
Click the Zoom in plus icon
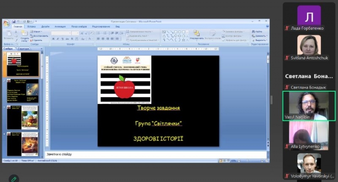coord(262,161)
